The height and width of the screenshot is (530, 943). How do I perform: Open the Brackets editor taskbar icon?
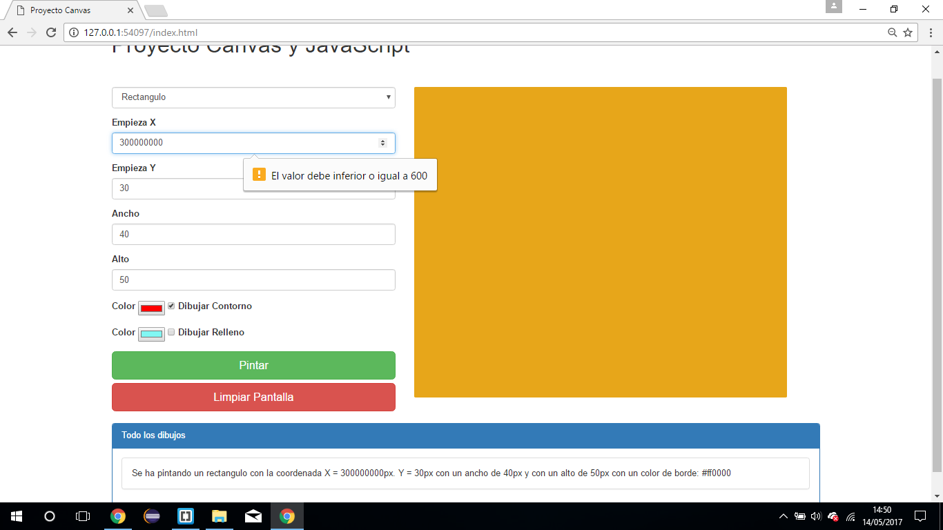[x=185, y=516]
